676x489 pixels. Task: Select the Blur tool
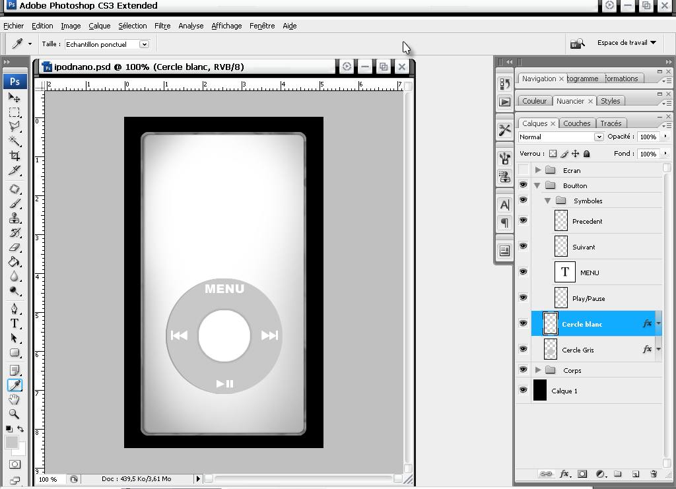[15, 276]
